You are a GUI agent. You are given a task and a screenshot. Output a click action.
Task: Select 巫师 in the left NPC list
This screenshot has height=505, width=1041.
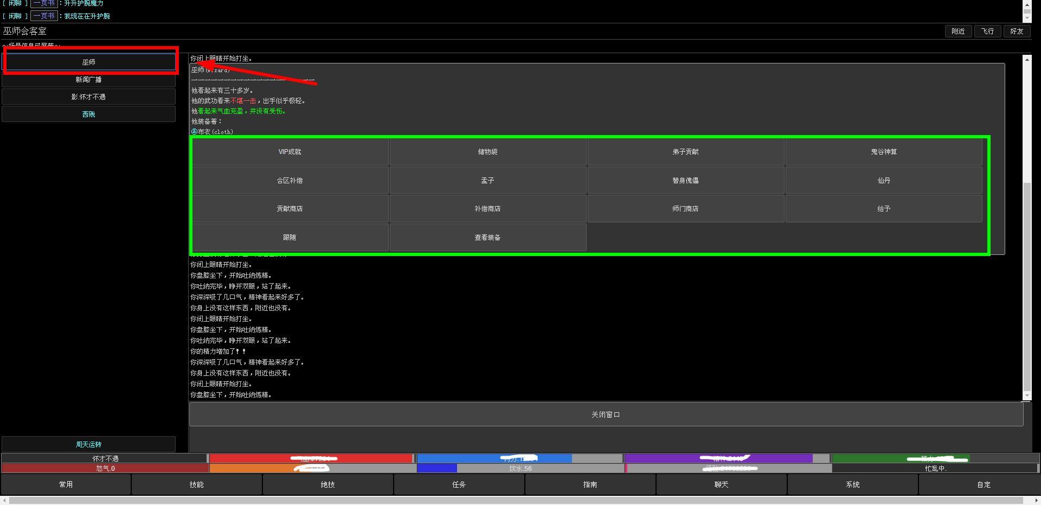click(89, 62)
